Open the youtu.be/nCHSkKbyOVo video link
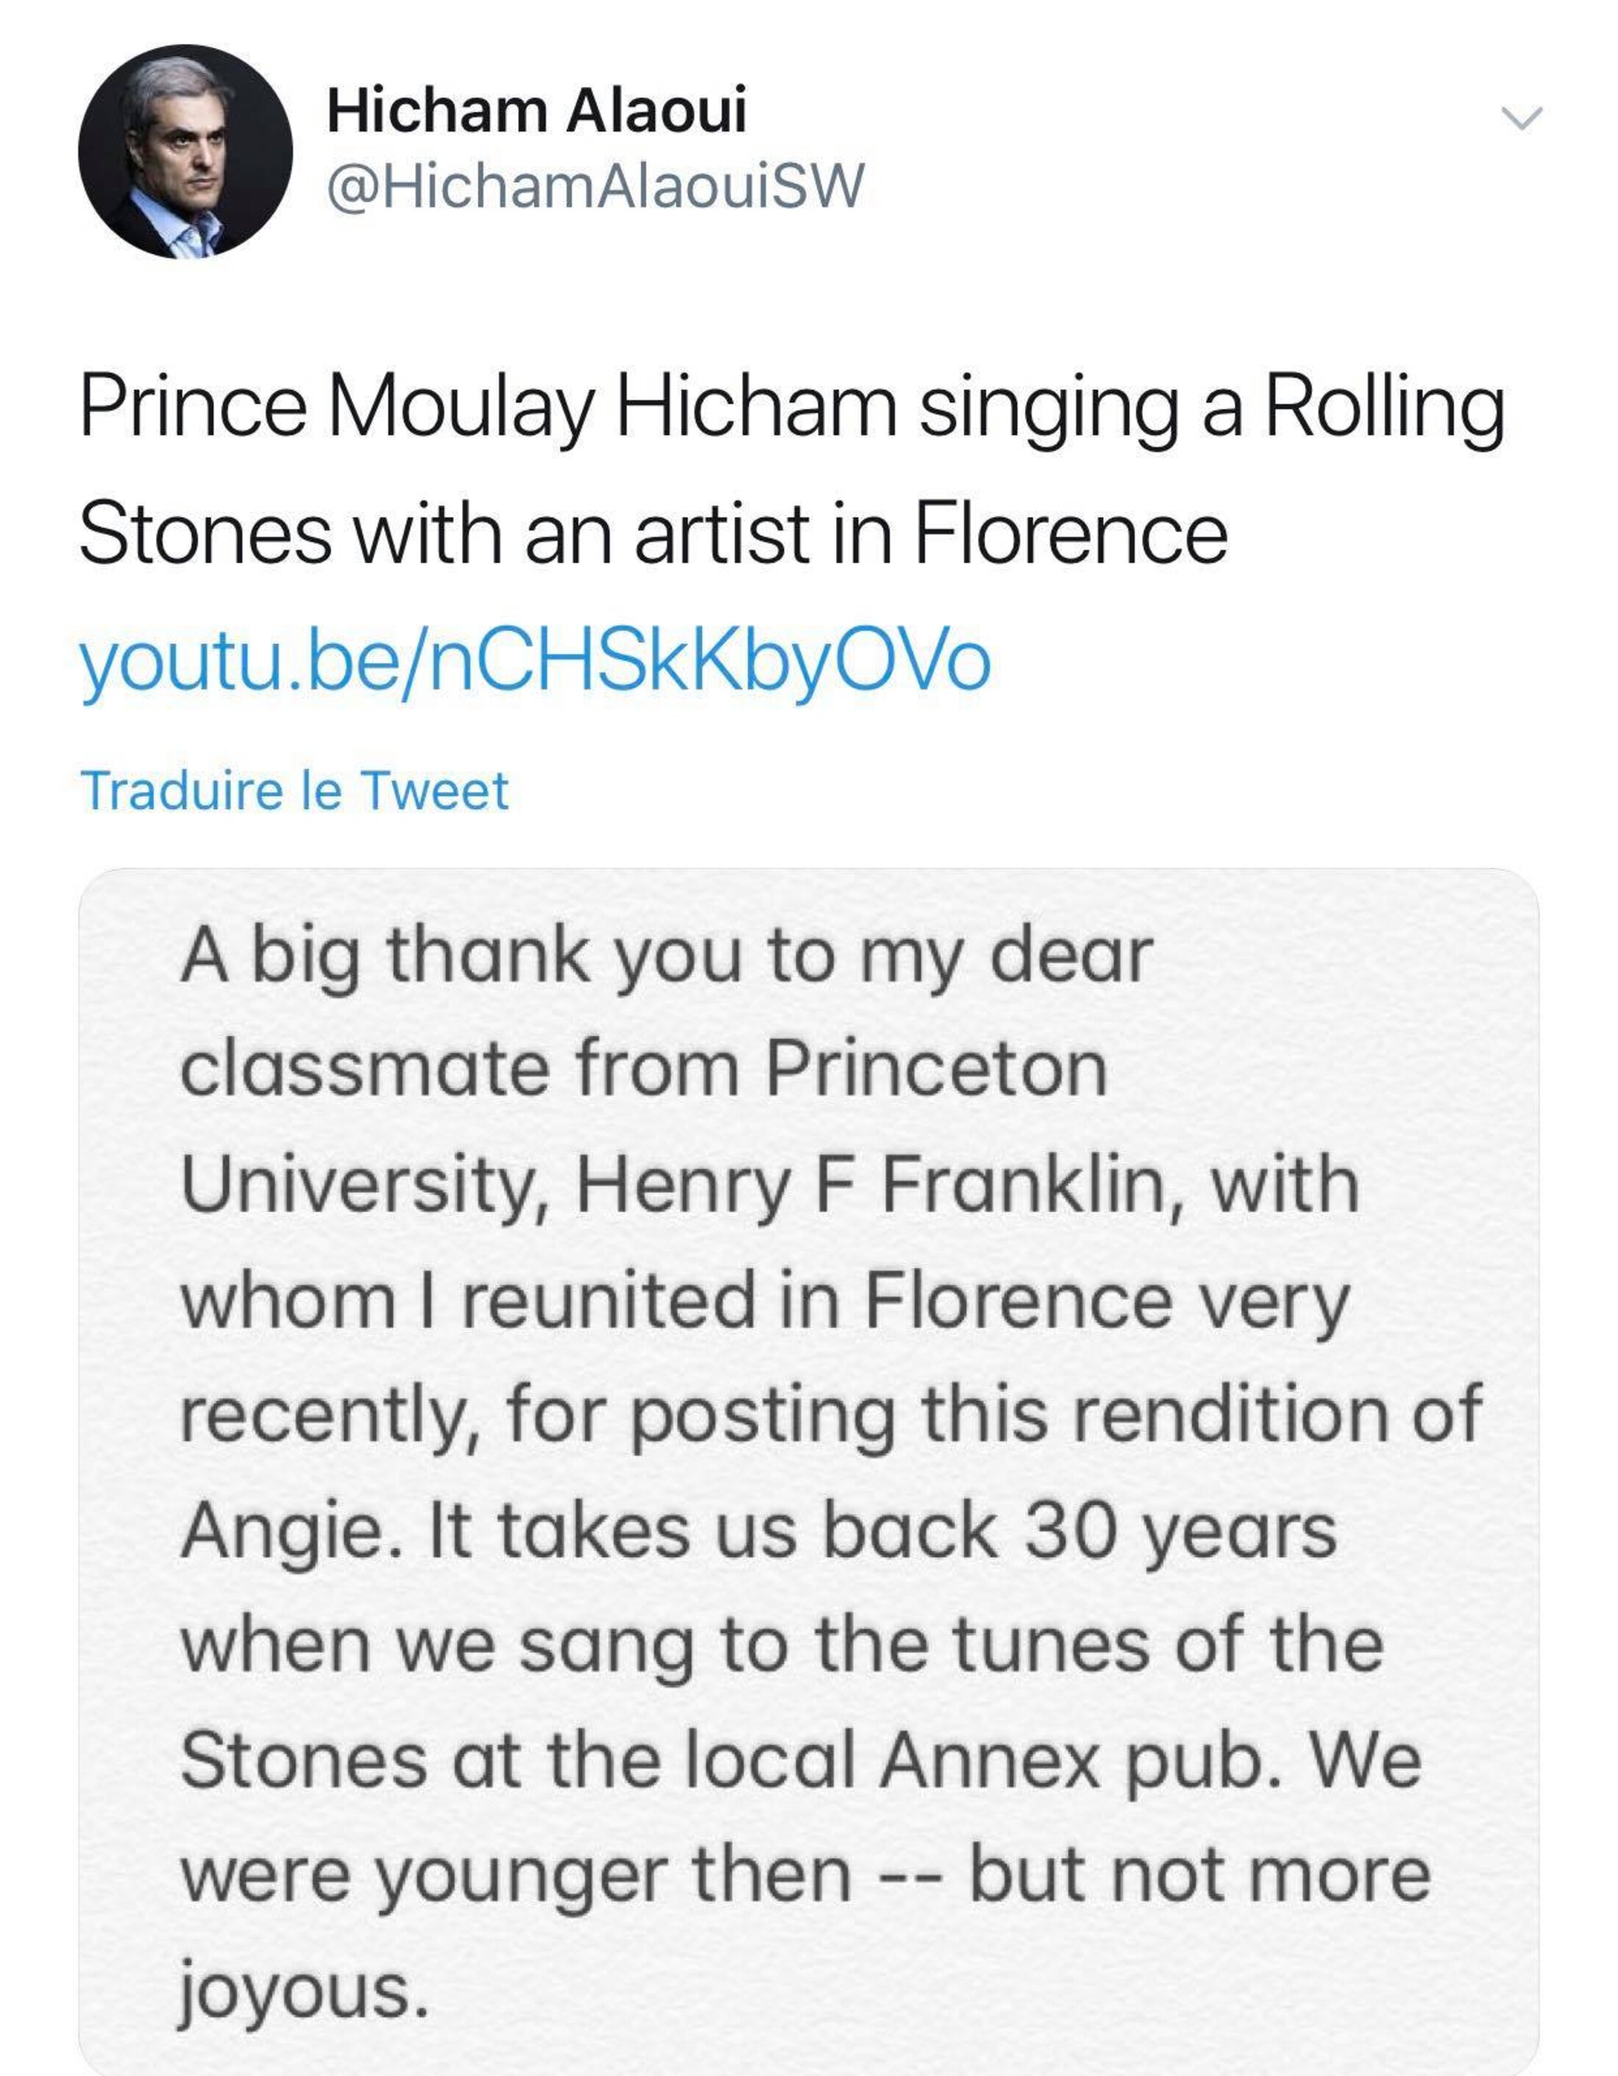Image resolution: width=1618 pixels, height=2076 pixels. coord(535,663)
